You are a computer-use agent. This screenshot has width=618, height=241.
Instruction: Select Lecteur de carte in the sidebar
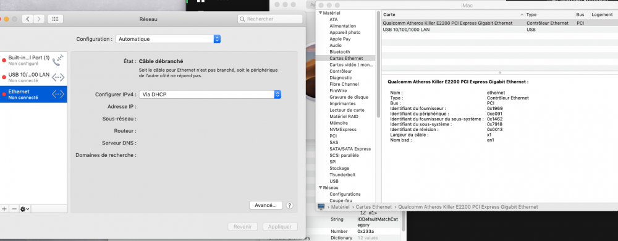pos(347,110)
